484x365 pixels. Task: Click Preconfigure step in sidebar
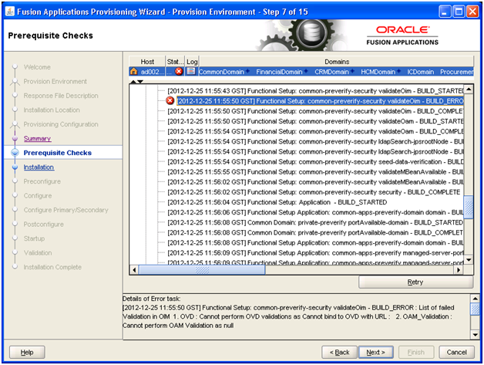[x=42, y=181]
